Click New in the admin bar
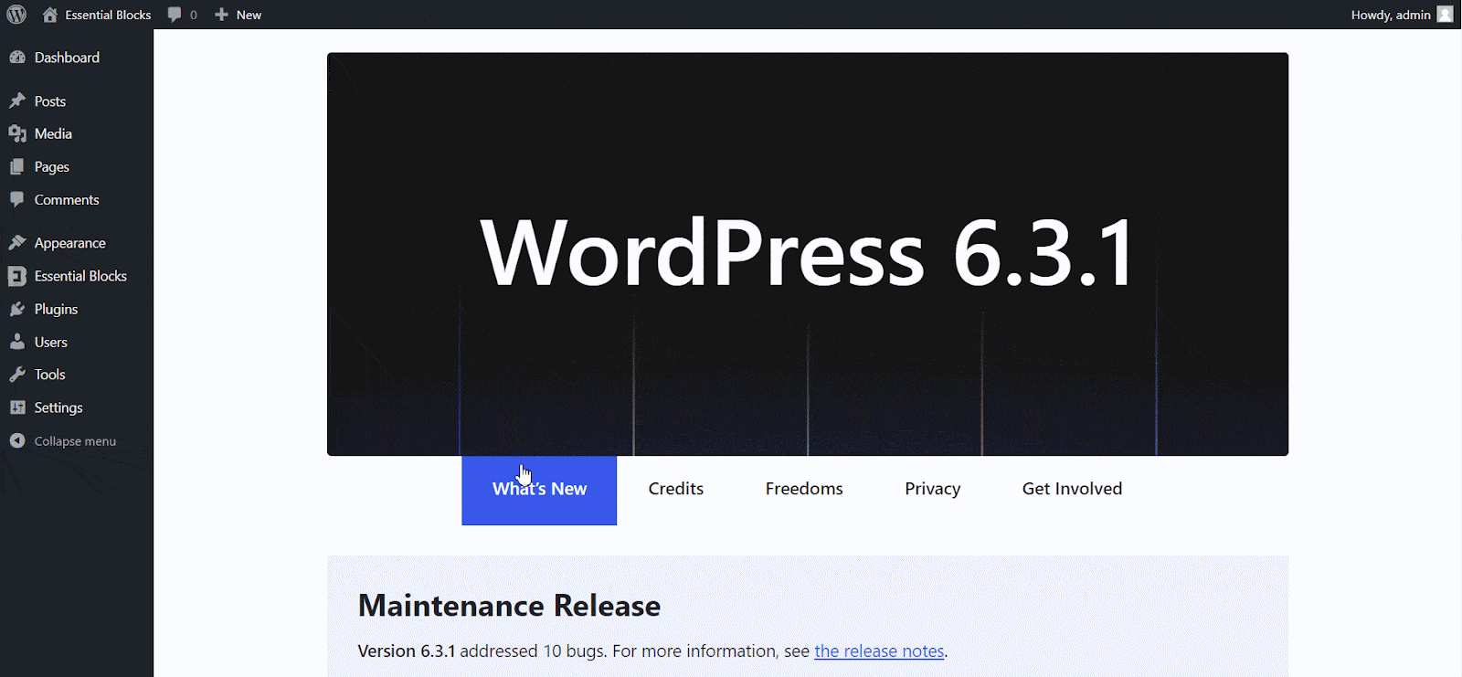 (x=249, y=15)
